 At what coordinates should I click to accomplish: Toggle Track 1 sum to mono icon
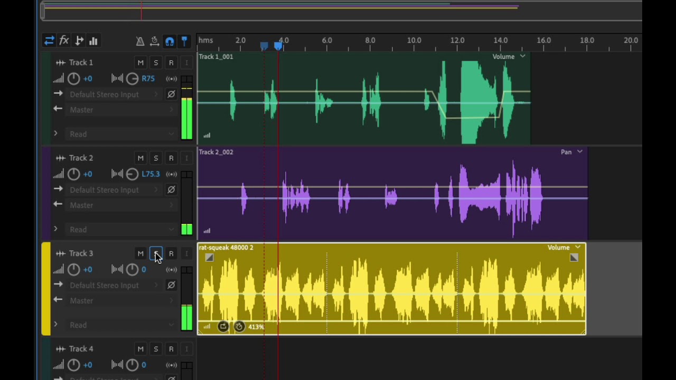[x=171, y=79]
